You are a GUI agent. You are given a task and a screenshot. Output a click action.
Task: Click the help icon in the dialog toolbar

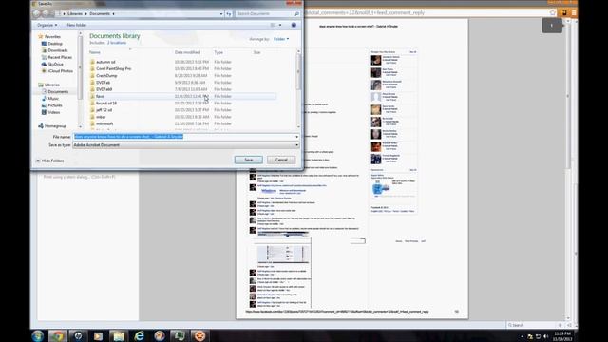pyautogui.click(x=294, y=25)
